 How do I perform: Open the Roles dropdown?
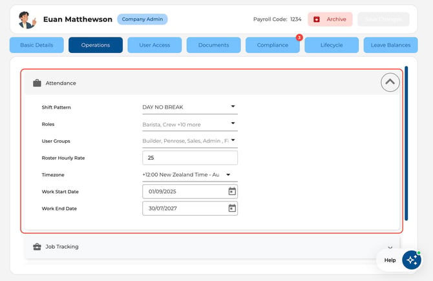pyautogui.click(x=190, y=124)
